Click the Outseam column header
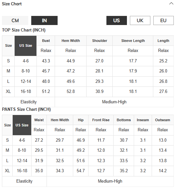 click(x=163, y=120)
